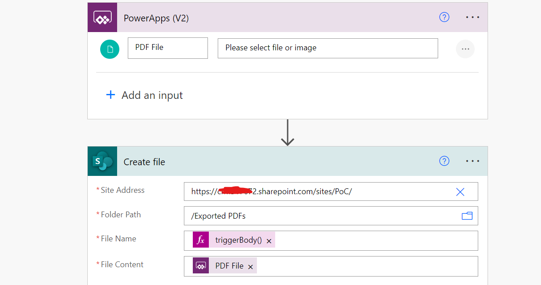Click the SharePoint Create file icon

click(102, 161)
